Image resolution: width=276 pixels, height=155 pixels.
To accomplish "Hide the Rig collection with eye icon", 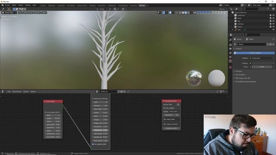I will pyautogui.click(x=273, y=21).
